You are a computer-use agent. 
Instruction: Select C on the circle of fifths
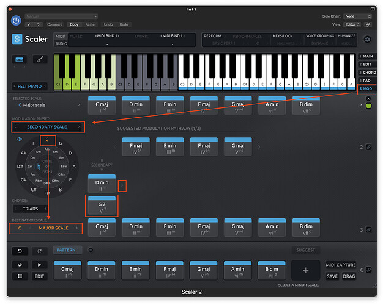click(47, 140)
